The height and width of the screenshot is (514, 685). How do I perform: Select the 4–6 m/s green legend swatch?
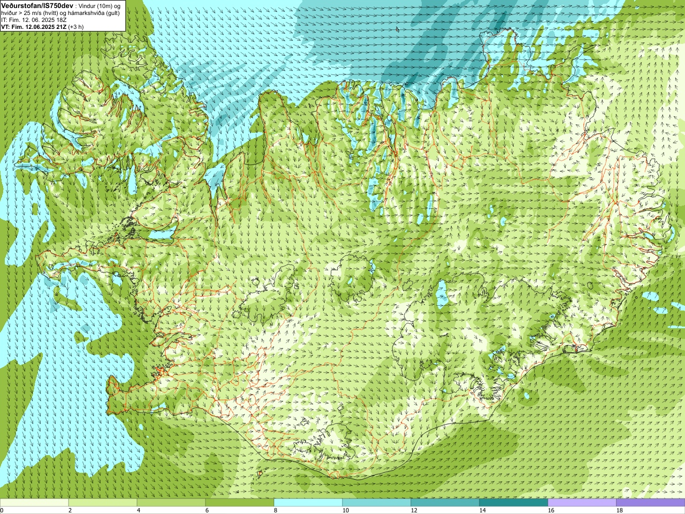click(x=171, y=503)
